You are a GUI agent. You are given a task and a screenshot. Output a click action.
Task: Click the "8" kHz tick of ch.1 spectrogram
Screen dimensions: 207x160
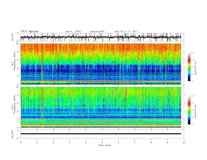18,52
